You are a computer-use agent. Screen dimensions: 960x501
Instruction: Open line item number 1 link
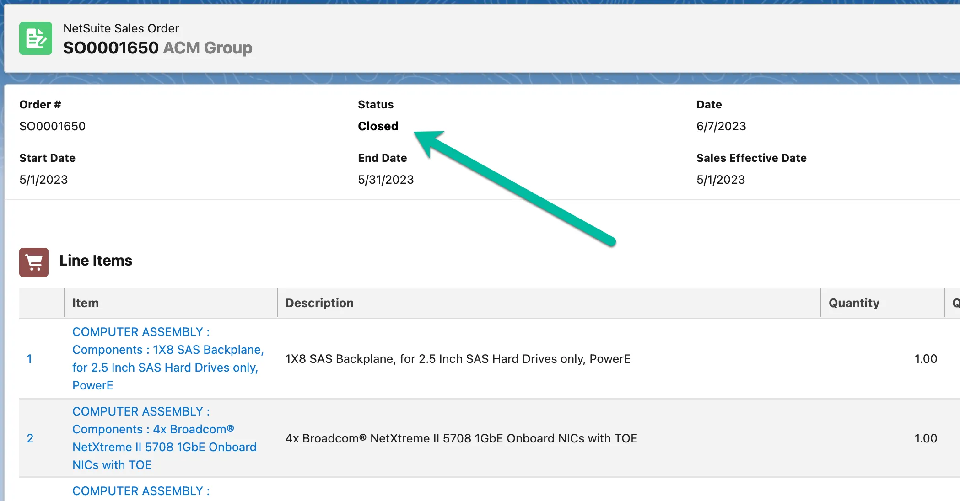click(x=29, y=359)
